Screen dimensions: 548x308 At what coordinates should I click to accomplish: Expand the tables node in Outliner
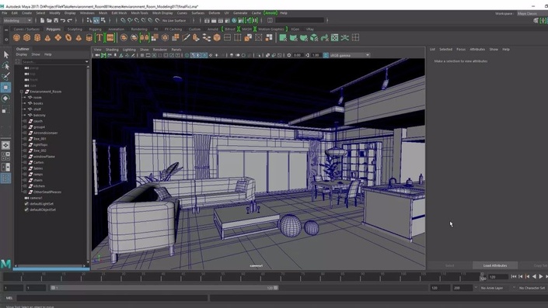click(25, 168)
